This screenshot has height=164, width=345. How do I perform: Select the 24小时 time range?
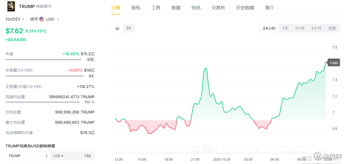coord(269,28)
